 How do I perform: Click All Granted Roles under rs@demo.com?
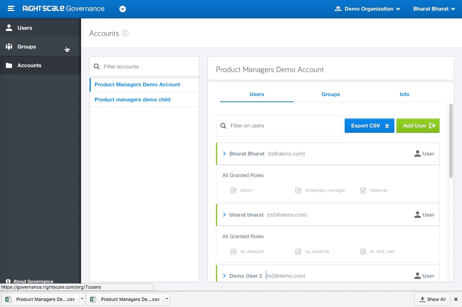tap(243, 175)
